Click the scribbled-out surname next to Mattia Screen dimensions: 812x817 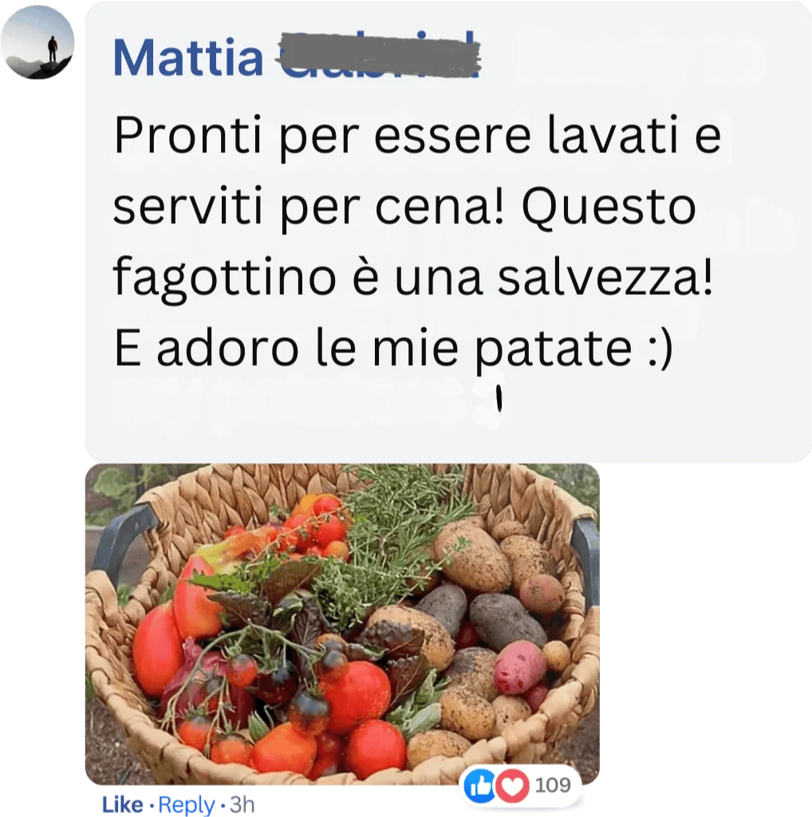click(x=380, y=53)
